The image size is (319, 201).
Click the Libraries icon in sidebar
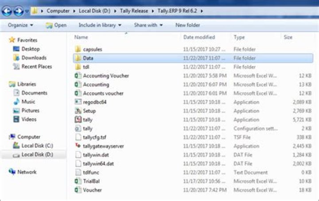(x=12, y=84)
